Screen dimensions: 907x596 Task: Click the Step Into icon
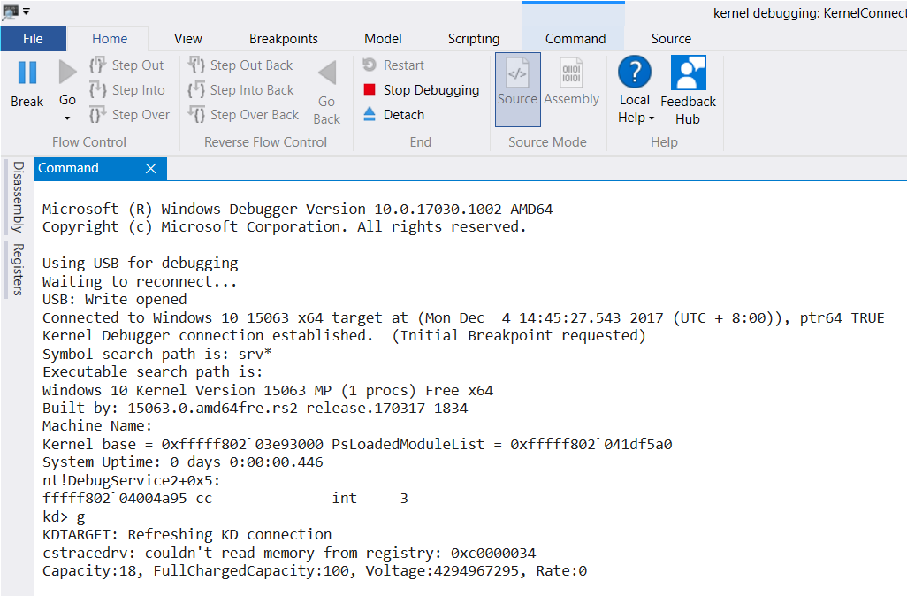97,89
